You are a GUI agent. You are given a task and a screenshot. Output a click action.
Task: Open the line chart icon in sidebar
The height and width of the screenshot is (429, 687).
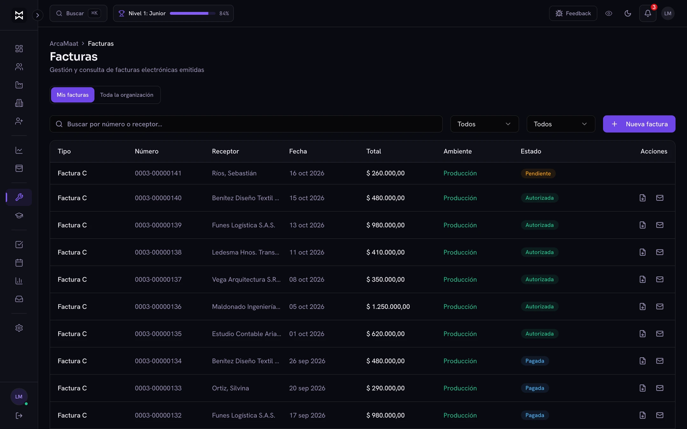click(19, 150)
